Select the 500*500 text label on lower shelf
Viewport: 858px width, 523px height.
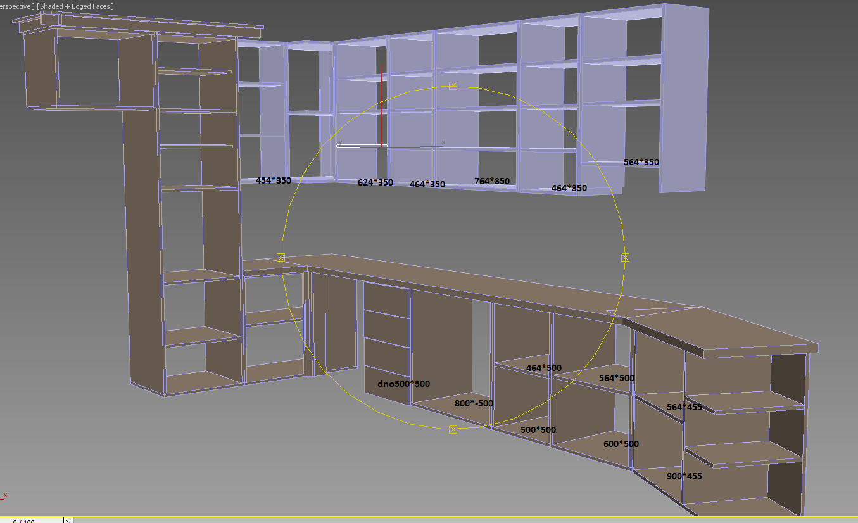[538, 430]
